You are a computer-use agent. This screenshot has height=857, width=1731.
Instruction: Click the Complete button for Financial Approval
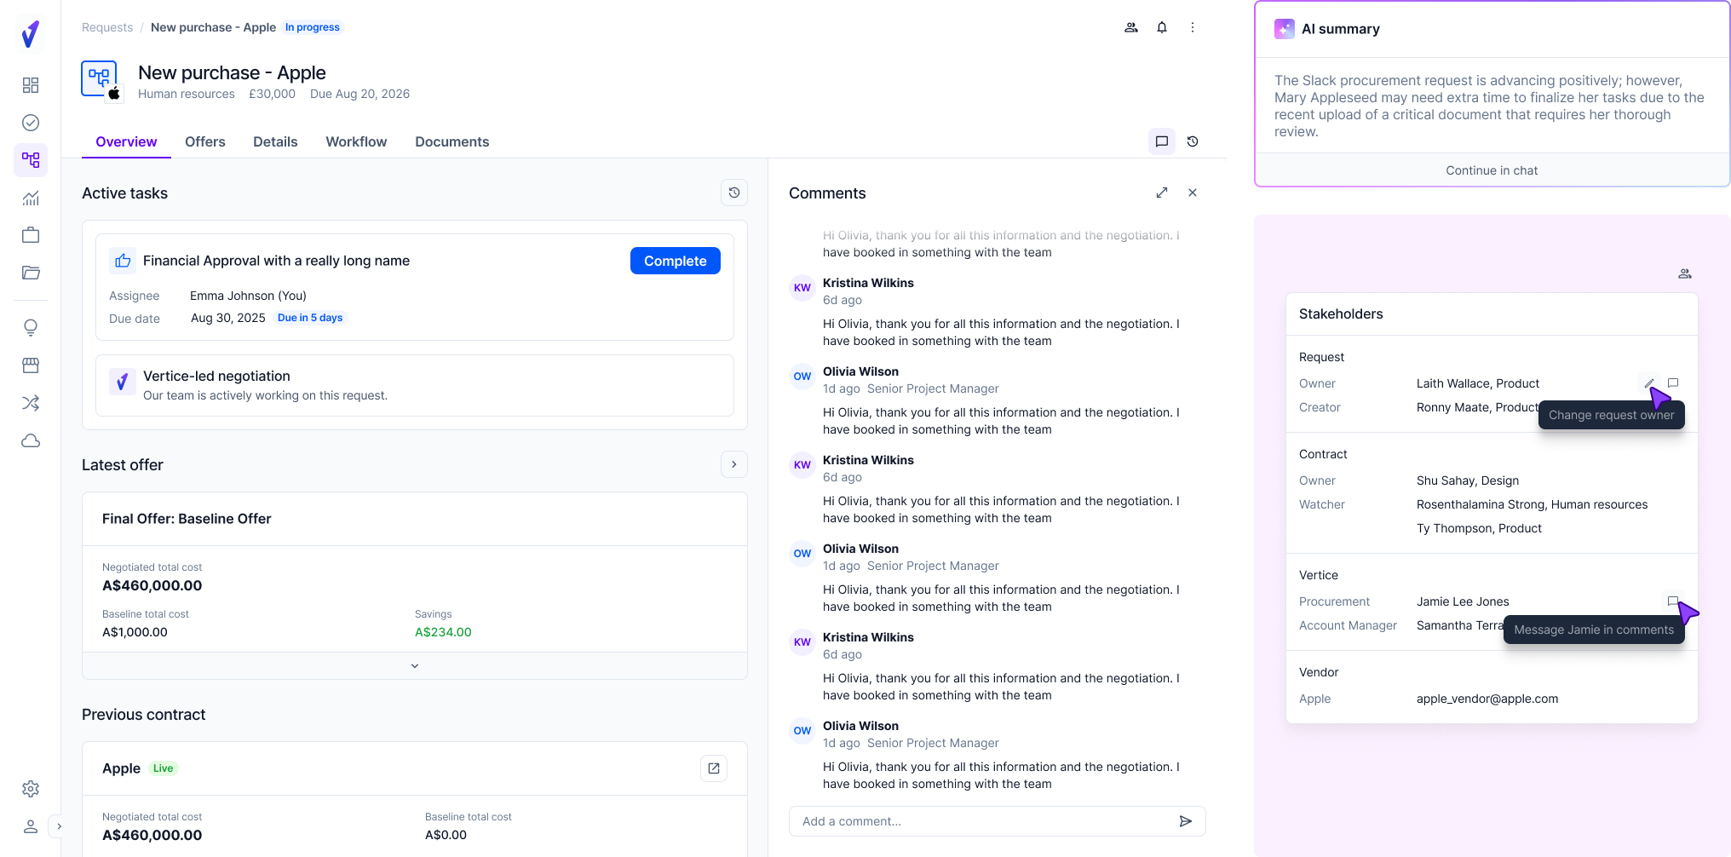pyautogui.click(x=676, y=261)
